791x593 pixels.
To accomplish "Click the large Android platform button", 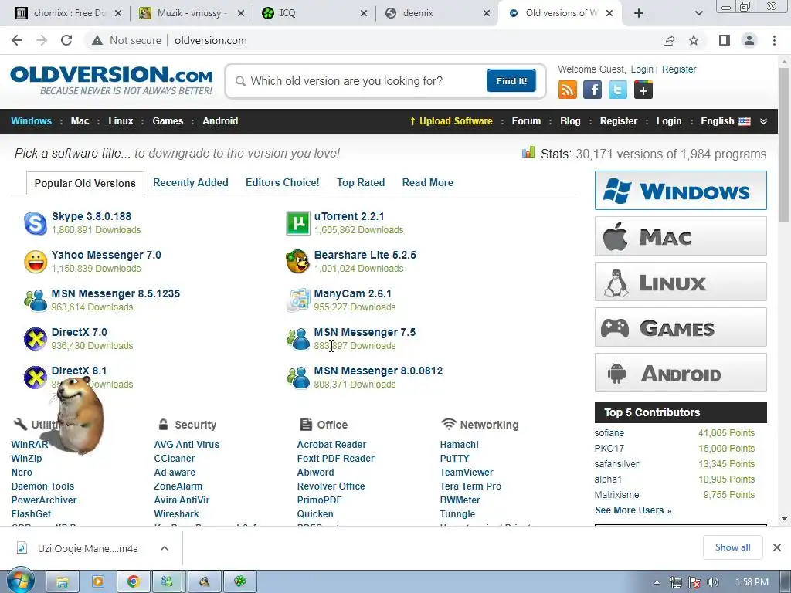I will tap(681, 373).
